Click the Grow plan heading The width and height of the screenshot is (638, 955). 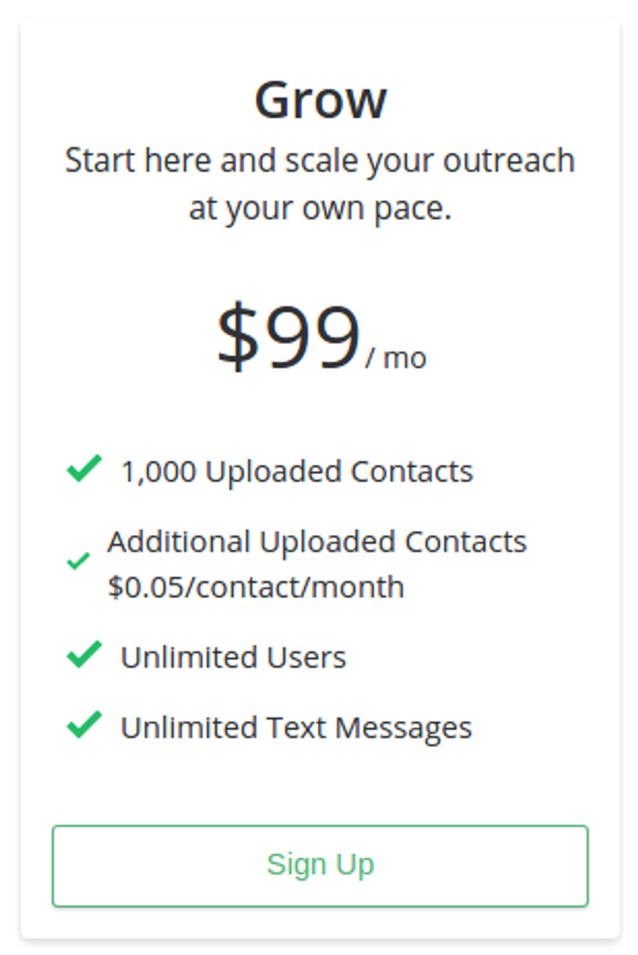tap(320, 100)
